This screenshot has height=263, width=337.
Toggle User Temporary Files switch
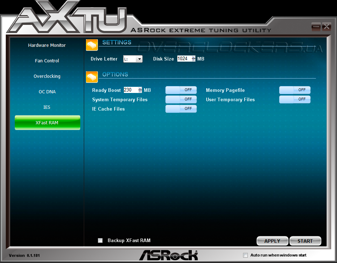pyautogui.click(x=295, y=99)
